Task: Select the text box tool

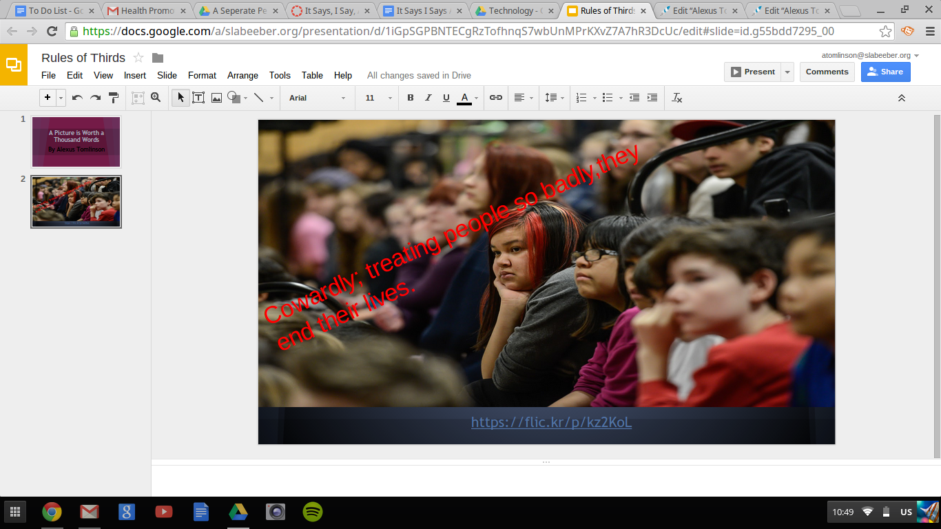Action: (x=198, y=98)
